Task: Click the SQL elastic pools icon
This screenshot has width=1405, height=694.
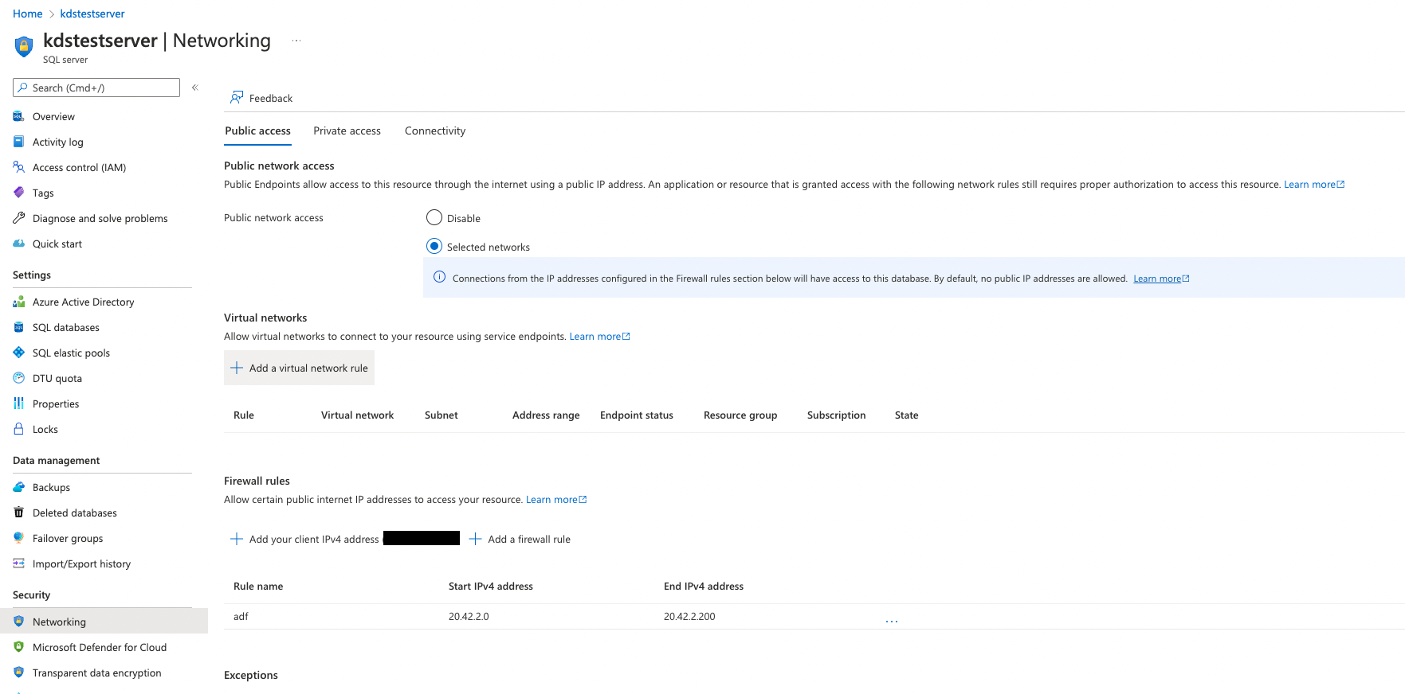Action: pos(18,353)
